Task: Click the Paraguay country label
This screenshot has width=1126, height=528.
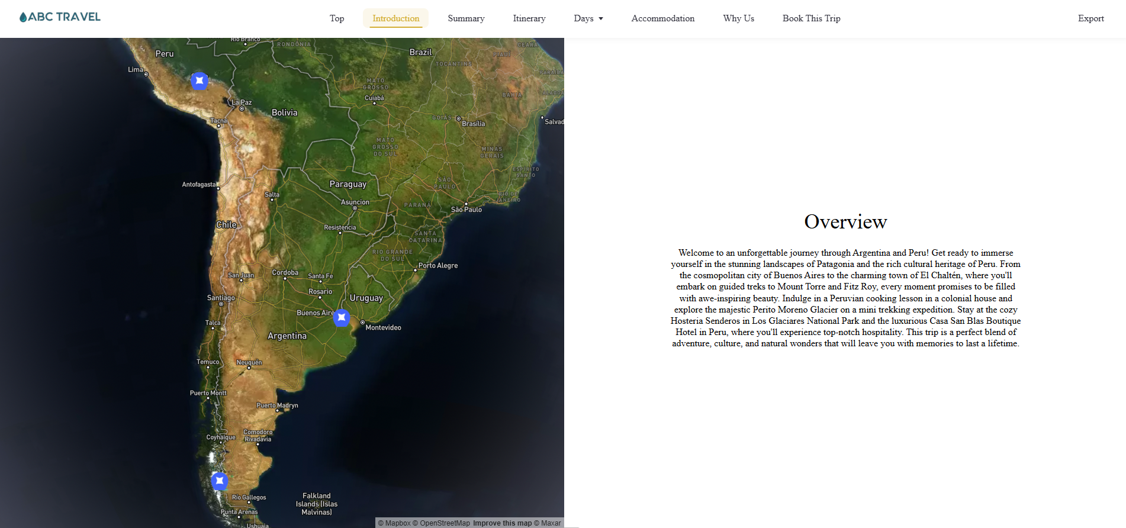Action: coord(348,184)
